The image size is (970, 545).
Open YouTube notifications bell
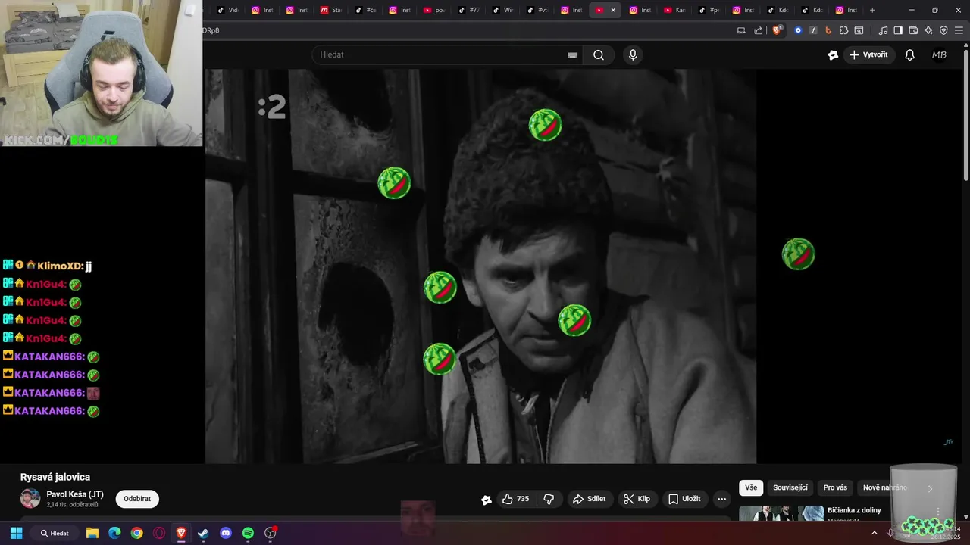coord(909,54)
